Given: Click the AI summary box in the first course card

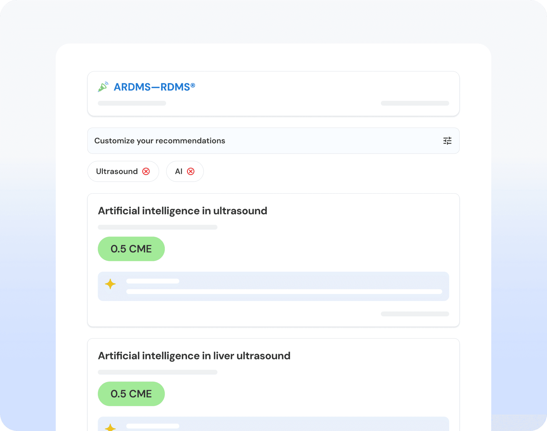Looking at the screenshot, I should coord(273,286).
